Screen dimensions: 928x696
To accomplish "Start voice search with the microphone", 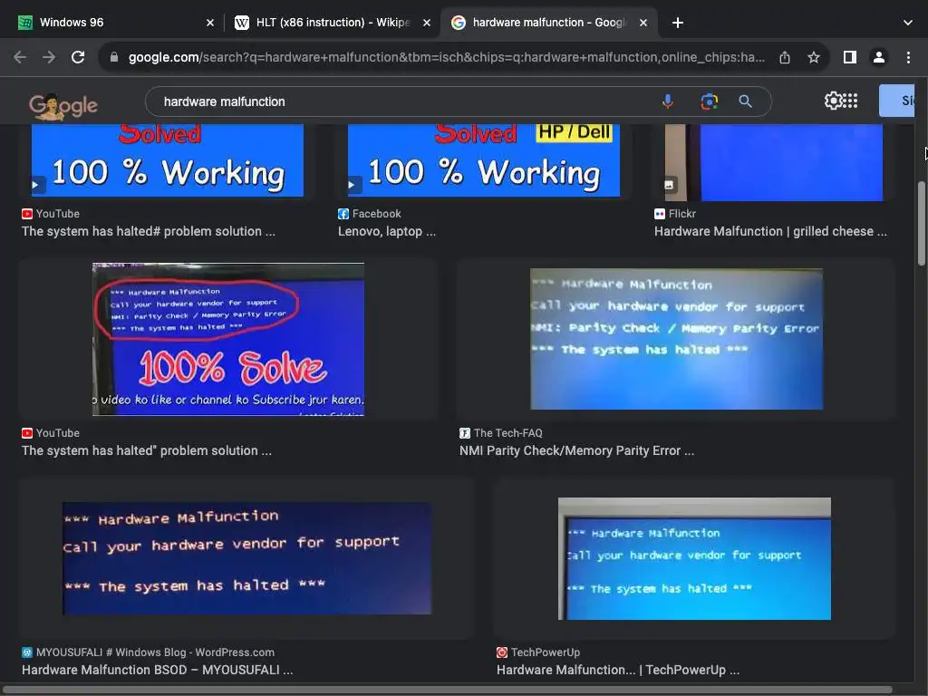I will (668, 101).
